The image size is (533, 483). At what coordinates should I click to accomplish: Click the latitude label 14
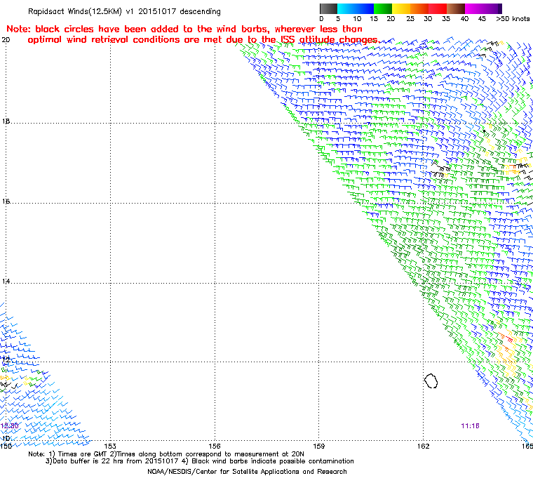[6, 282]
